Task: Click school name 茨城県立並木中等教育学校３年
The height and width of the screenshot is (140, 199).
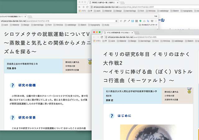Action: pyautogui.click(x=22, y=64)
